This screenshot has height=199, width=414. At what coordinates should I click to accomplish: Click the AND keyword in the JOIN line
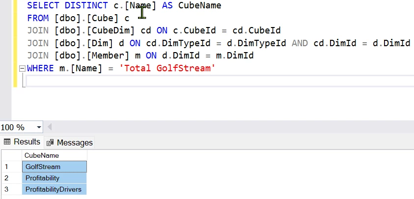[x=300, y=43]
